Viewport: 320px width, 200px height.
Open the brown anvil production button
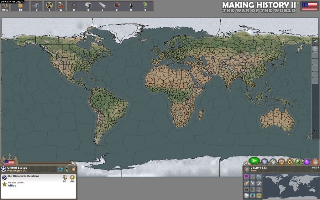click(x=281, y=162)
